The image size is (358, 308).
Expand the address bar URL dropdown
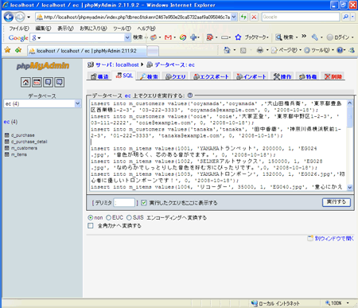coord(234,17)
